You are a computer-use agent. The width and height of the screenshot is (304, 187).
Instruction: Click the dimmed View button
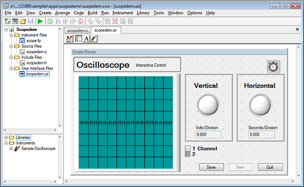click(240, 167)
